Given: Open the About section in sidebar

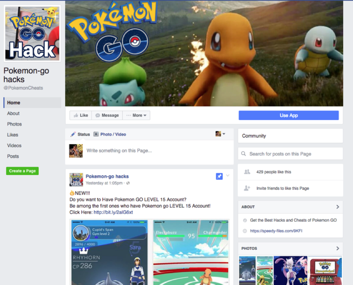Looking at the screenshot, I should [13, 113].
